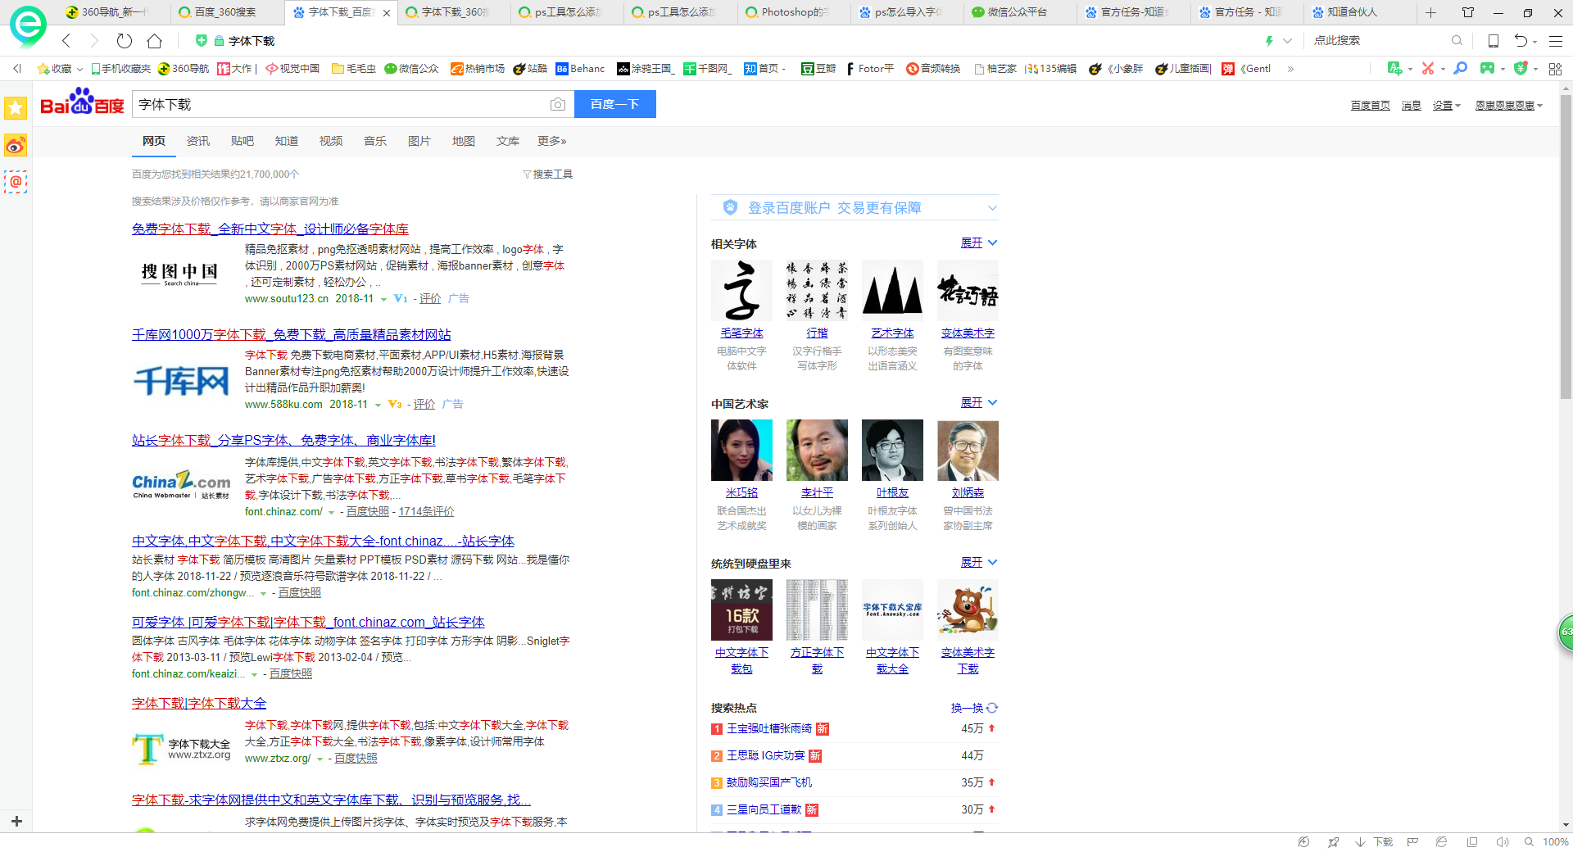Screen dimensions: 1573x852
Task: Open the 设置 dropdown in Baidu header
Action: tap(1446, 106)
